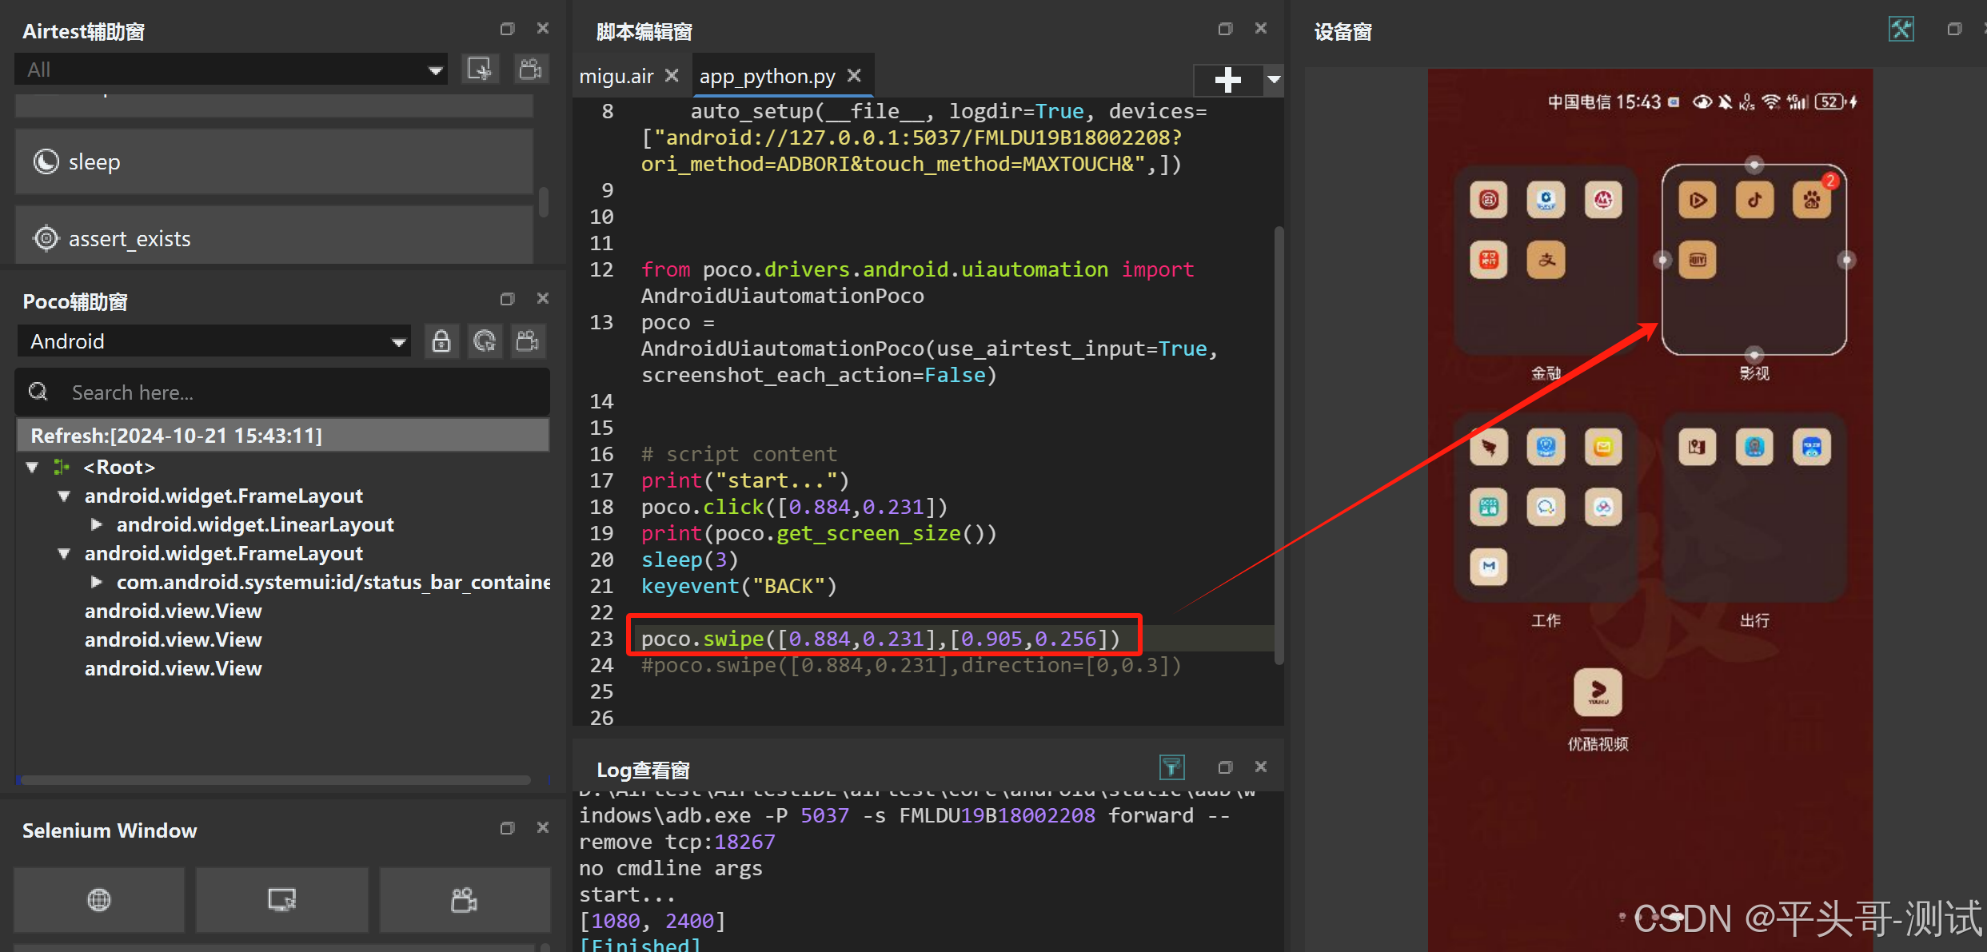Click the Selenium record camera icon
Screen dimensions: 1987x952
point(465,900)
